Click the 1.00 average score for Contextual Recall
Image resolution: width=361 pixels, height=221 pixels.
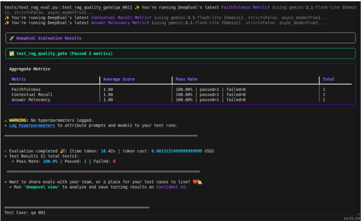[108, 94]
